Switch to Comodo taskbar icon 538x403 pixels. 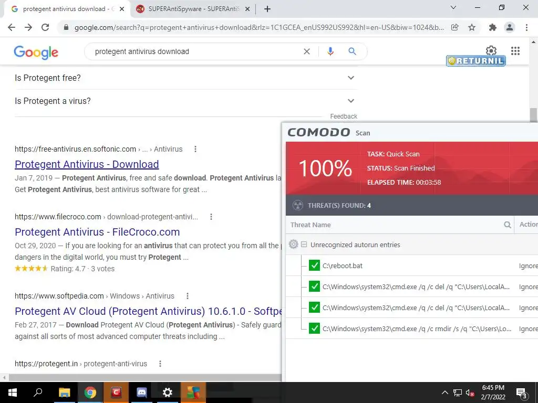(x=116, y=393)
